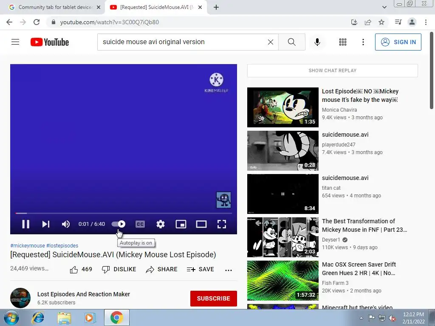Share this page icon in address bar
The width and height of the screenshot is (435, 326).
point(368,22)
